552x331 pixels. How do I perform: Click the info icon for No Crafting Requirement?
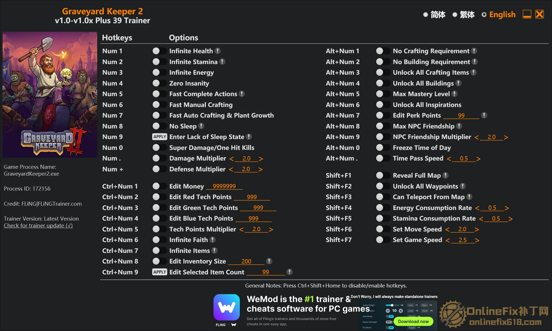pos(474,51)
